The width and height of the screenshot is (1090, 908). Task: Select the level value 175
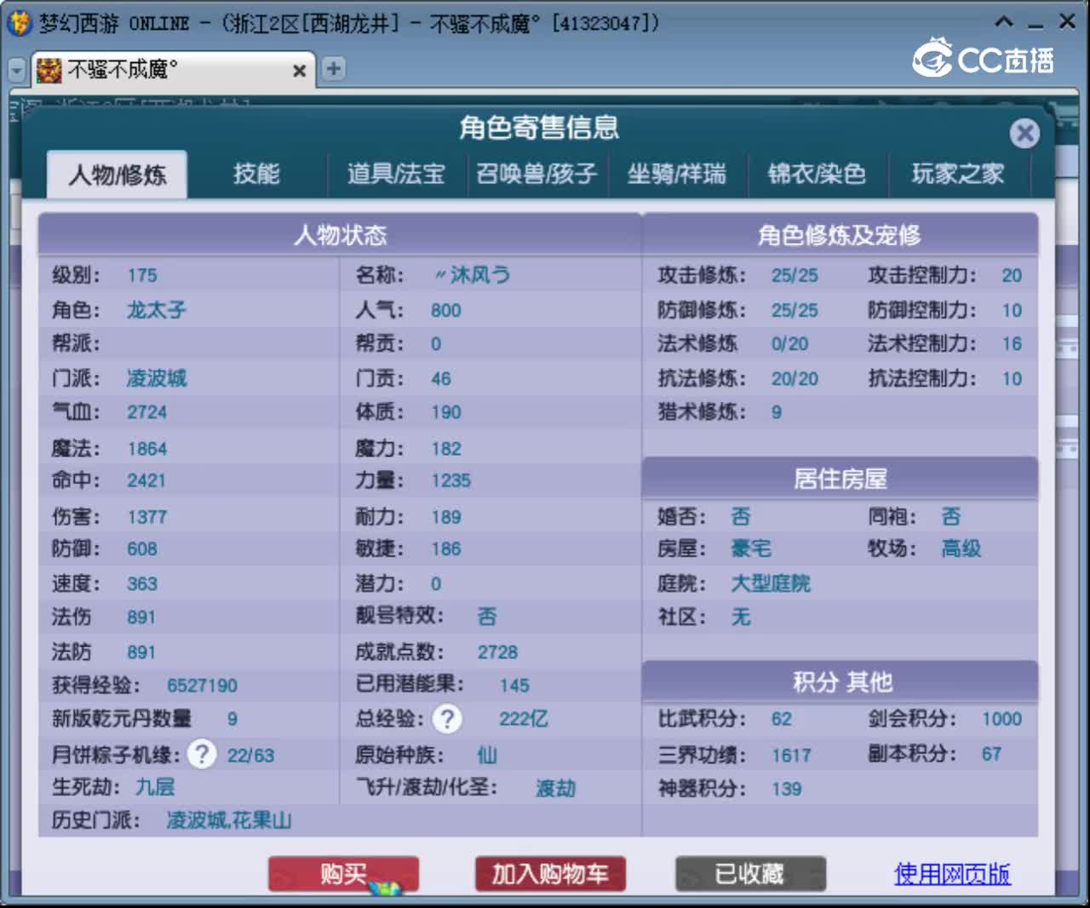coord(142,275)
